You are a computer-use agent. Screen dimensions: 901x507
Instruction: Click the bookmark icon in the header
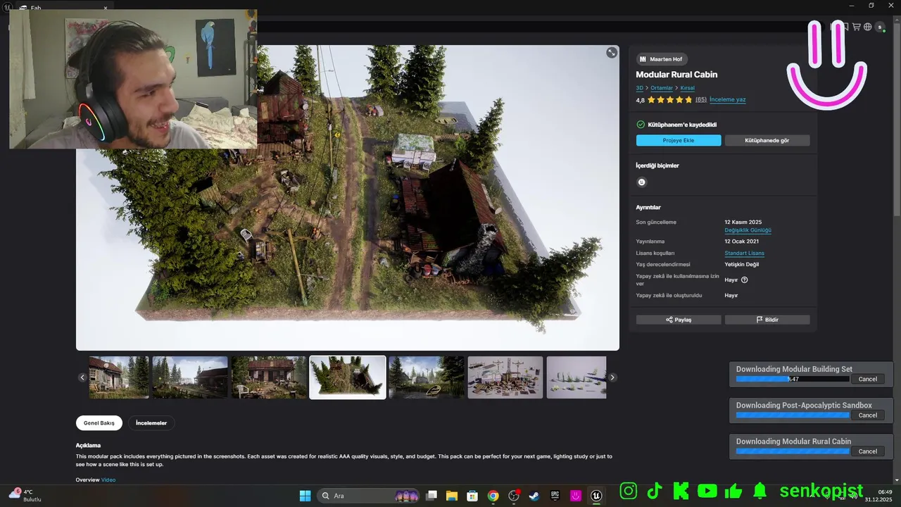pos(845,27)
